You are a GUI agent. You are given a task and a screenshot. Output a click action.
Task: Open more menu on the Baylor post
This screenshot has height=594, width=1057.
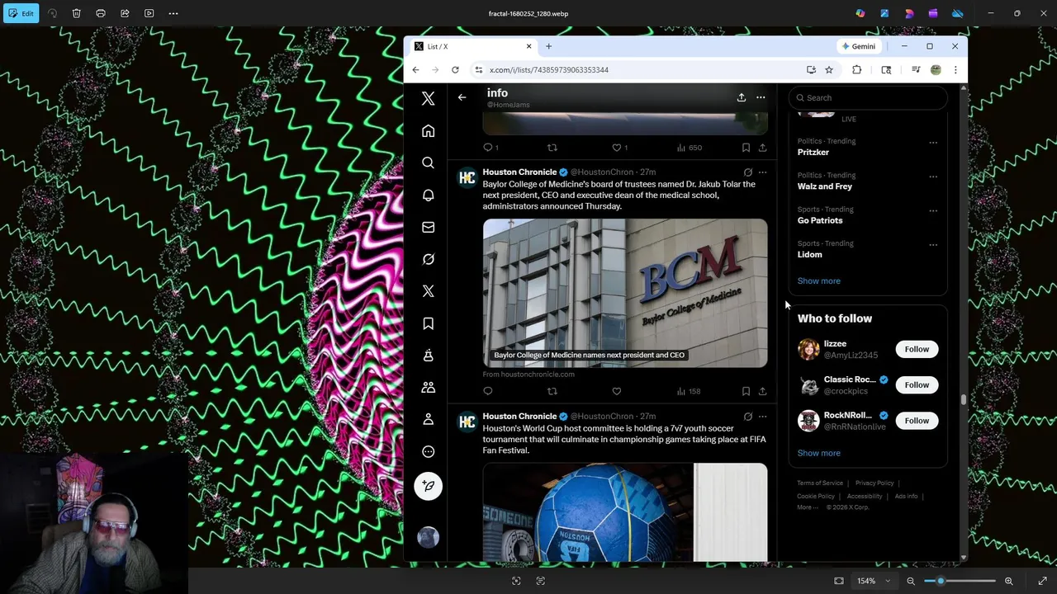[762, 172]
